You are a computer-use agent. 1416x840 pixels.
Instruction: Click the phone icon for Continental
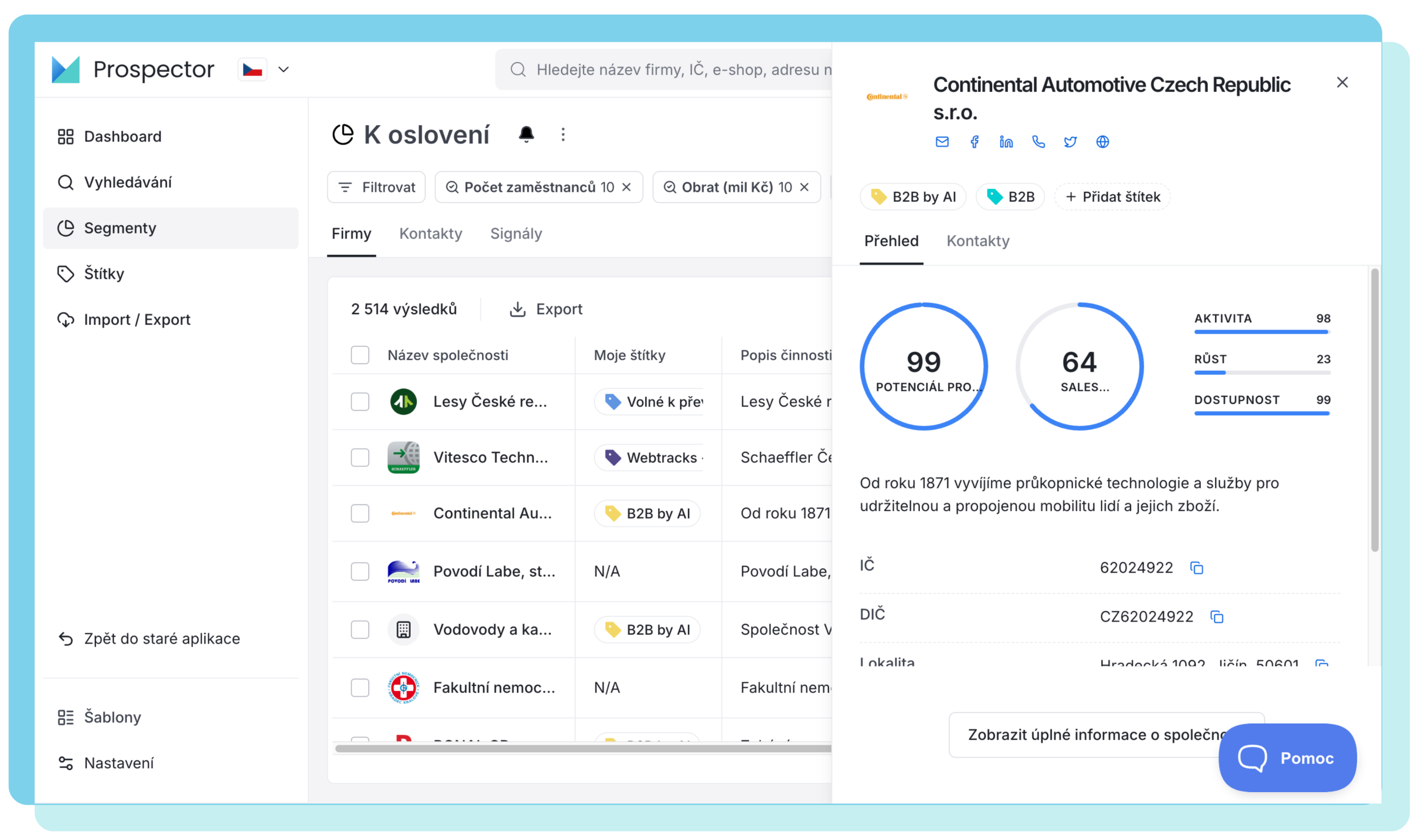[1038, 142]
